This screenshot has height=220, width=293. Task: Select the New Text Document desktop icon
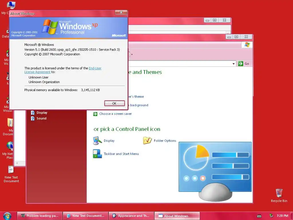pyautogui.click(x=11, y=174)
